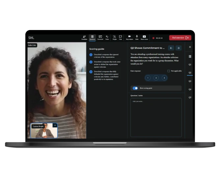Minimize the Larissa Bright self-view

pyautogui.click(x=55, y=125)
